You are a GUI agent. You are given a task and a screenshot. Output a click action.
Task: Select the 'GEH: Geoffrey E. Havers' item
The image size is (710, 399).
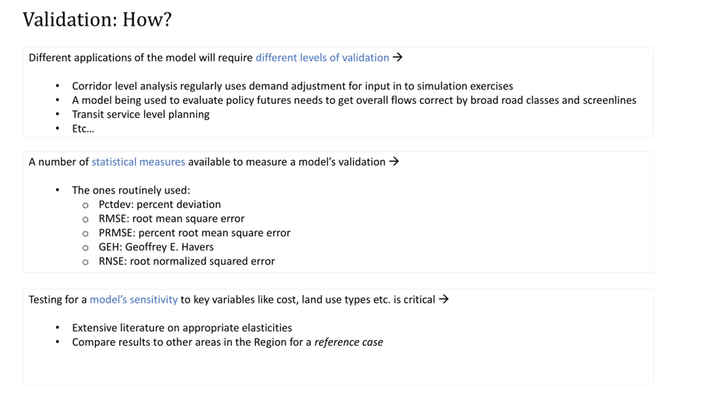[156, 247]
